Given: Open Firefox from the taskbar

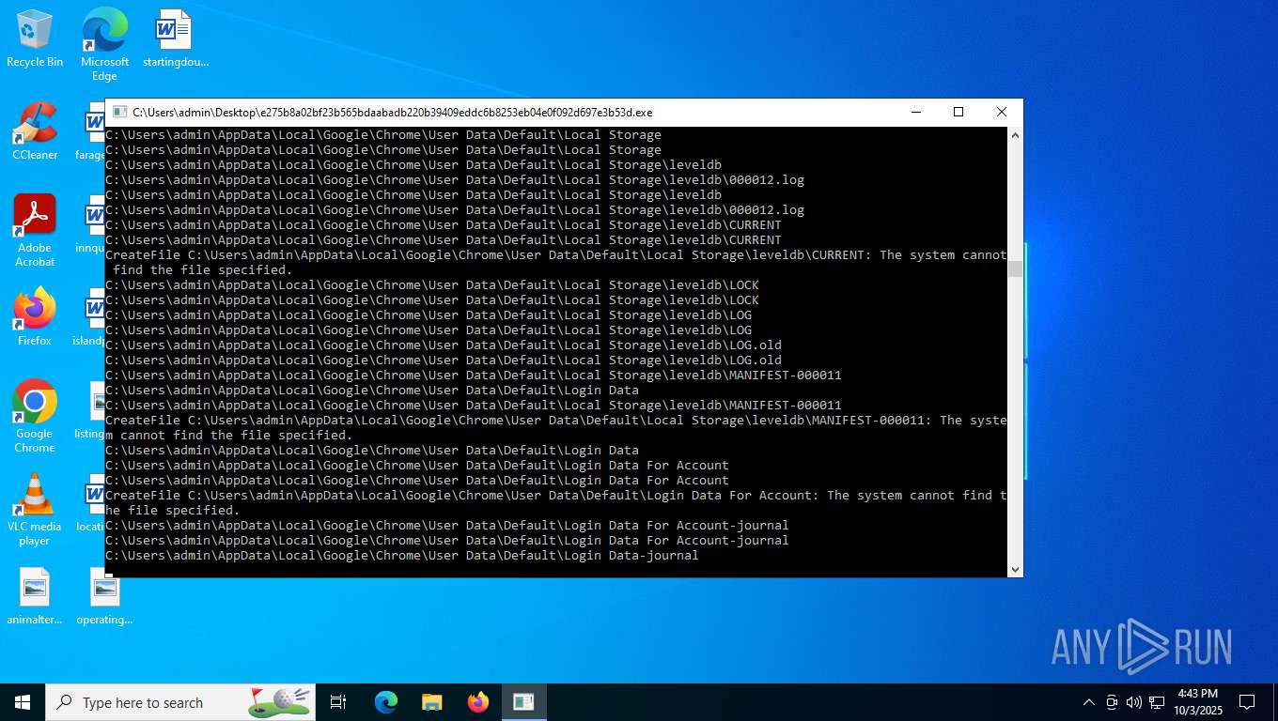Looking at the screenshot, I should coord(478,702).
